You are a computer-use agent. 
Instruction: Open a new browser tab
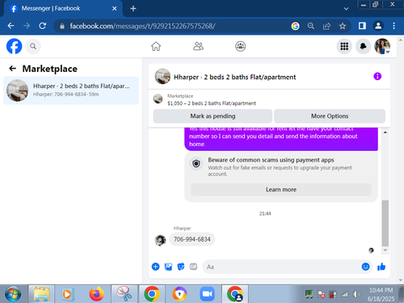click(x=133, y=9)
